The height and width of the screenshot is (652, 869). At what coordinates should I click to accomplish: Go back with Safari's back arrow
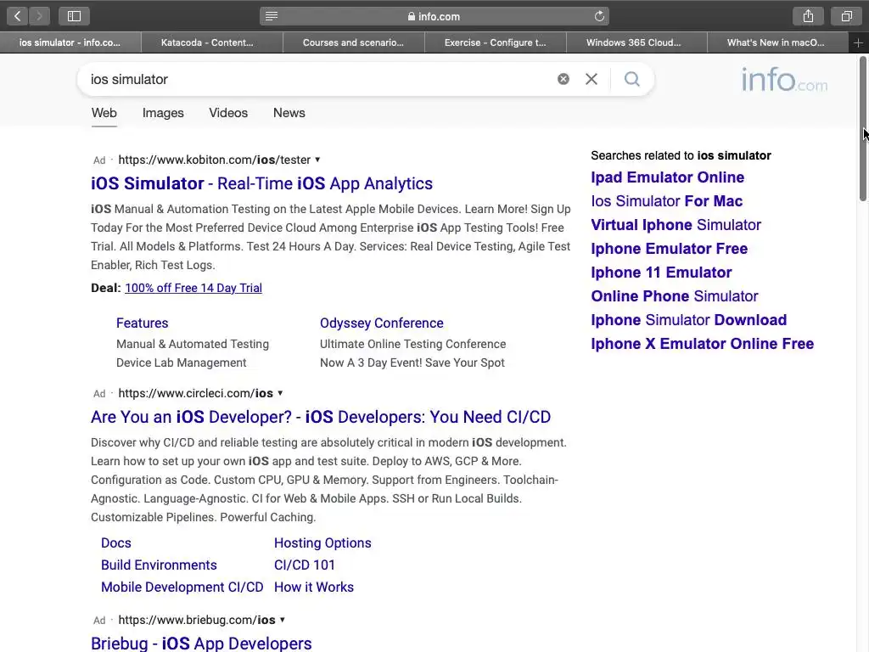point(18,16)
